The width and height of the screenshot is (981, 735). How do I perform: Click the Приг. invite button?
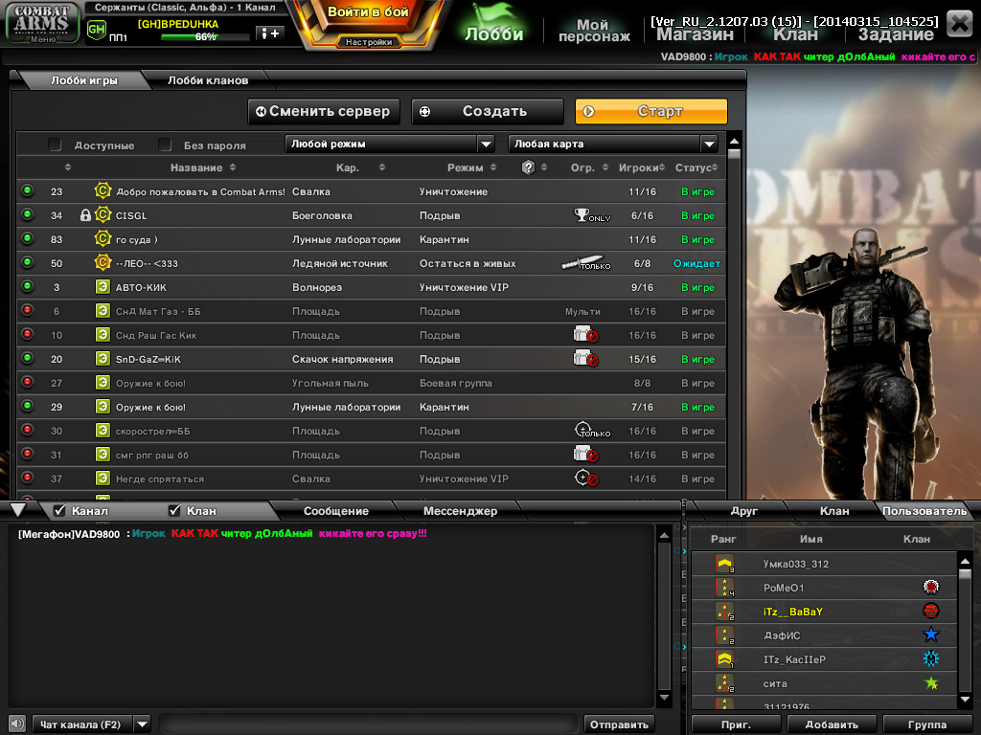coord(736,724)
